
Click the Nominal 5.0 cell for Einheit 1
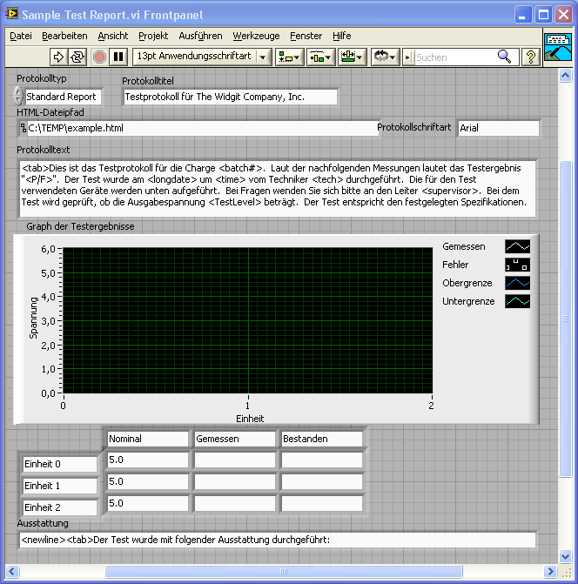point(148,481)
